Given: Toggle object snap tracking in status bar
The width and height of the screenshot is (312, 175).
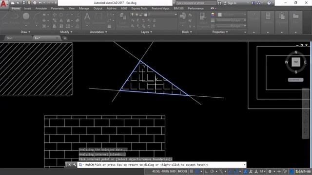Looking at the screenshot, I should pos(230,172).
